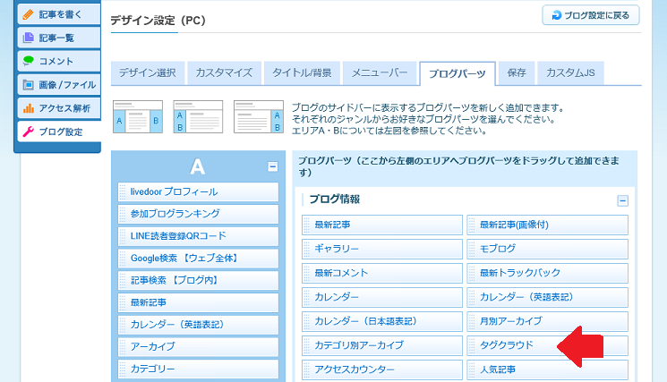
Task: Click the モブログ blog part
Action: point(547,249)
